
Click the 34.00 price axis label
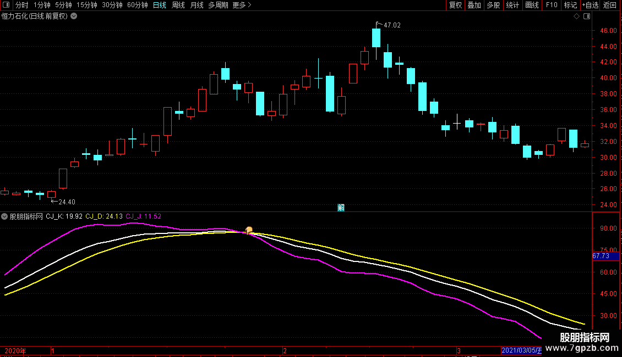click(608, 125)
